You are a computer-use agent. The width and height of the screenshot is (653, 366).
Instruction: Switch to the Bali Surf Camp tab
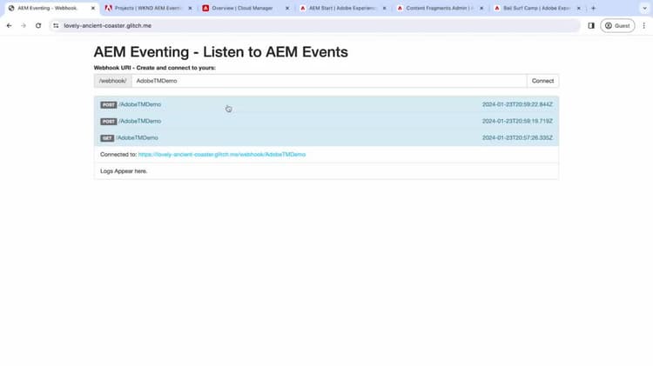536,9
